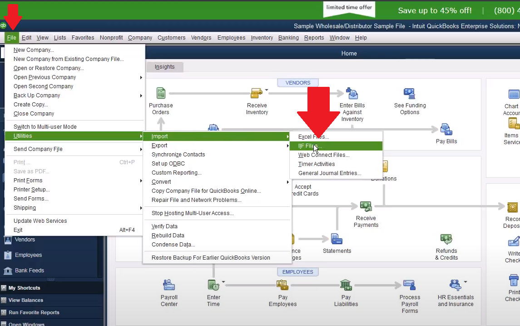Click Enter Bills Against Inventory icon
Screen dimensions: 520x326
click(x=352, y=94)
